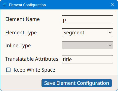This screenshot has height=91, width=118.
Task: Click the disabled Inline Type dropdown
Action: pyautogui.click(x=87, y=45)
